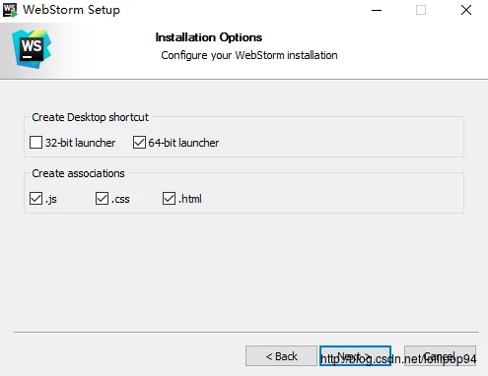This screenshot has height=376, width=488.
Task: Click the blog.csdn.net watermark URL text
Action: [x=398, y=359]
